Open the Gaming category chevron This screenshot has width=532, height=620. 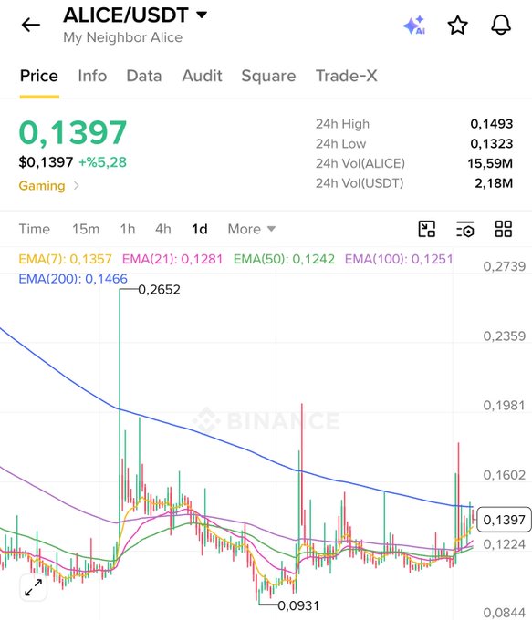[x=77, y=185]
